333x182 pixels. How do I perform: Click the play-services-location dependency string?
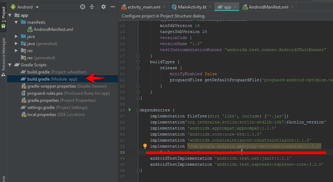coord(254,146)
